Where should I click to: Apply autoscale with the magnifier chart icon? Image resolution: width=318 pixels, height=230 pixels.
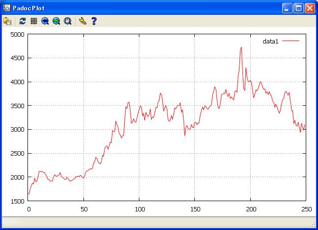click(68, 21)
